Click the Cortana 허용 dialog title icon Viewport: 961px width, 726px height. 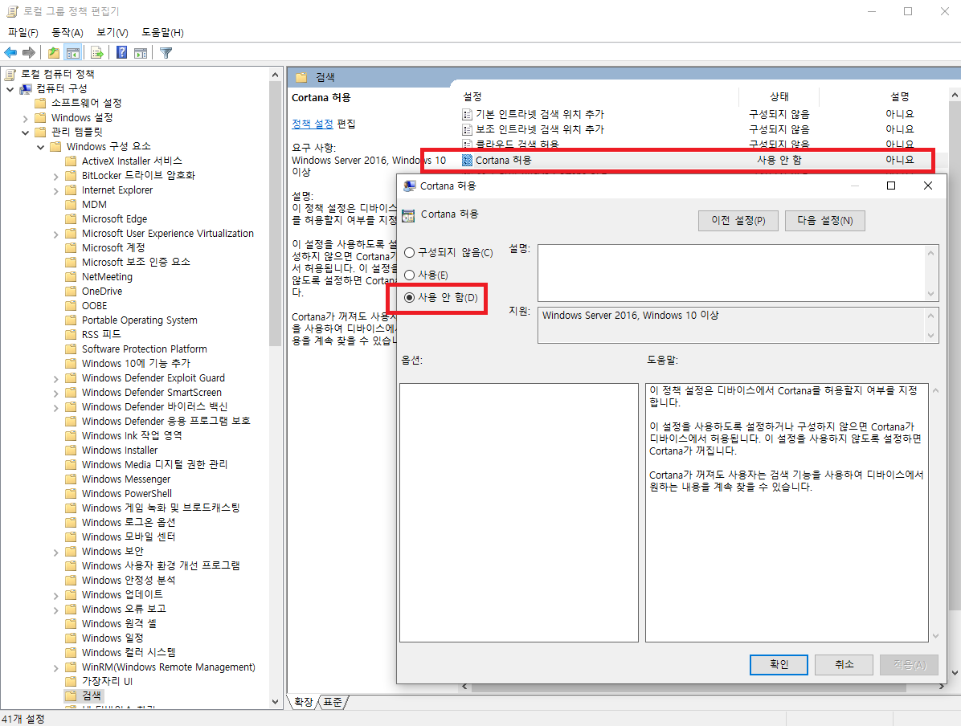coord(410,186)
